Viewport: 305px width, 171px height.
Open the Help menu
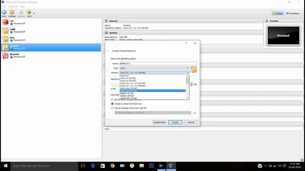22,6
